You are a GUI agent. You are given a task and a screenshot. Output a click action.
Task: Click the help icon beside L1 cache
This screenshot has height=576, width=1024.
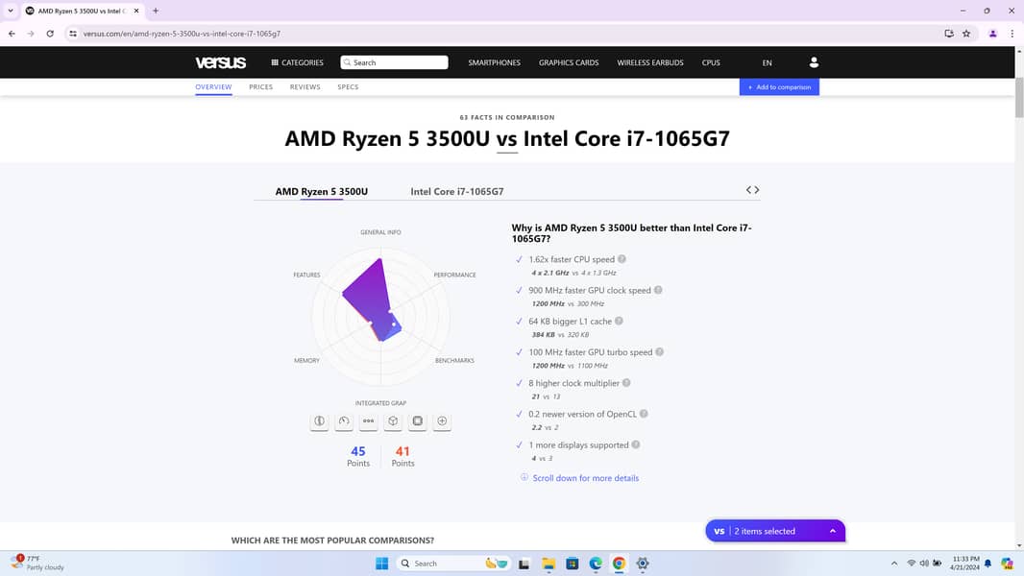pos(619,321)
